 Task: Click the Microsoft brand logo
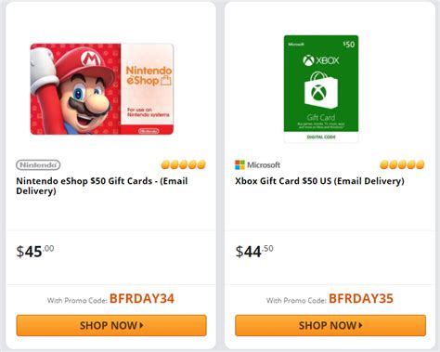click(x=257, y=165)
